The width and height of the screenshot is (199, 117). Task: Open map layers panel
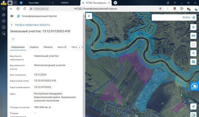[x=193, y=27]
